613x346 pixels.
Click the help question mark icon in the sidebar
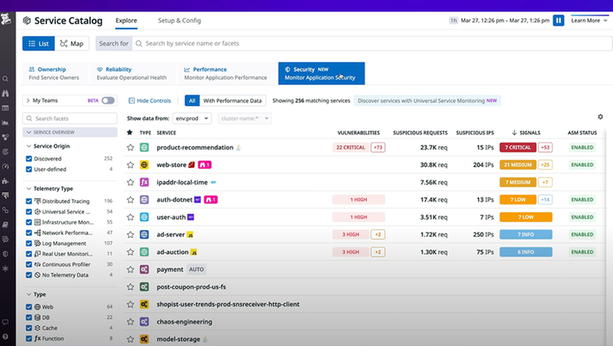tap(5, 337)
